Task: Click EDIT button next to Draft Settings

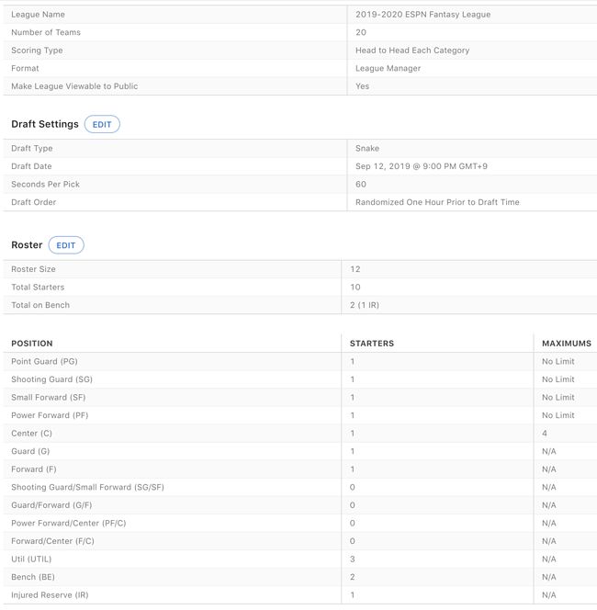Action: point(102,124)
